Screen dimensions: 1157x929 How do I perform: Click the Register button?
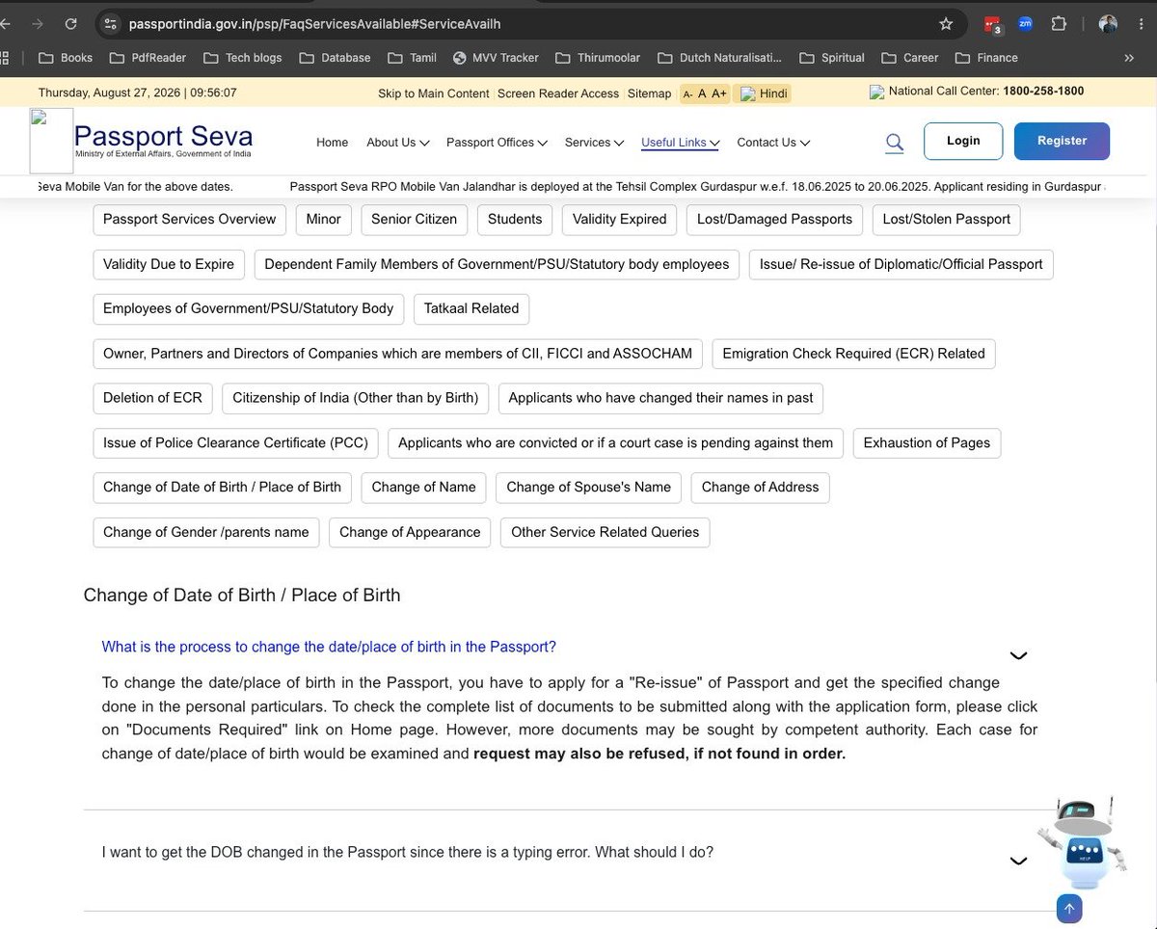tap(1062, 141)
